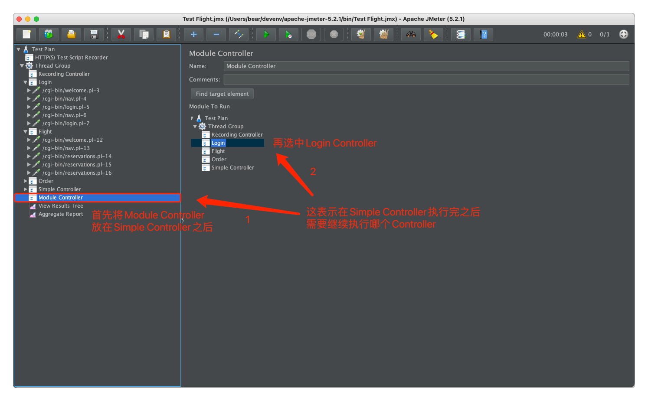
Task: Click the Comments input field
Action: pos(426,80)
